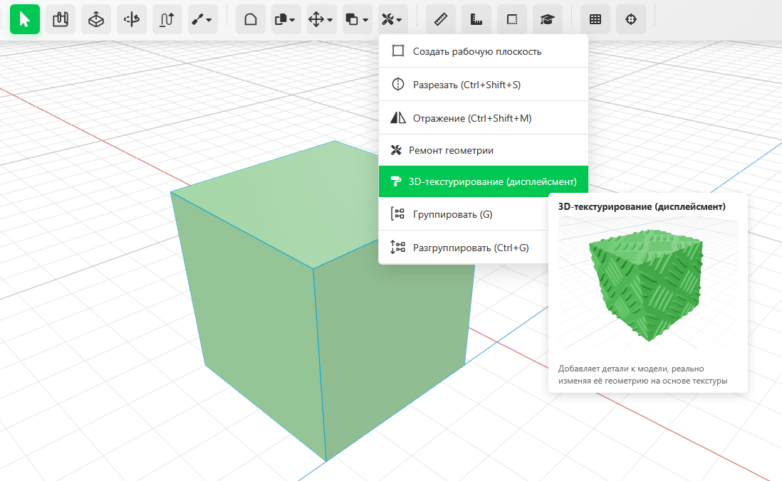Viewport: 782px width, 481px height.
Task: Use the rounded corner fillet tool
Action: 251,19
